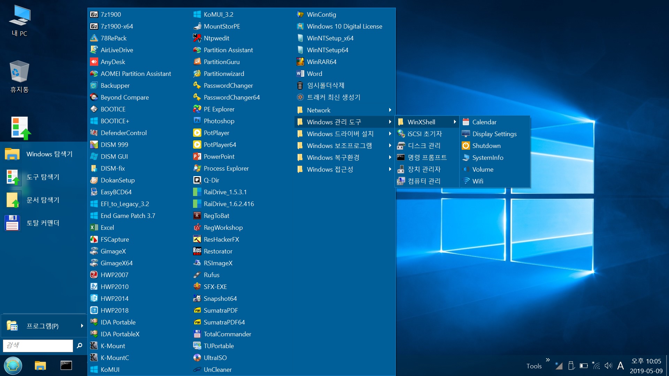This screenshot has height=376, width=669.
Task: Open 문서 탐색기 from start menu
Action: [44, 200]
